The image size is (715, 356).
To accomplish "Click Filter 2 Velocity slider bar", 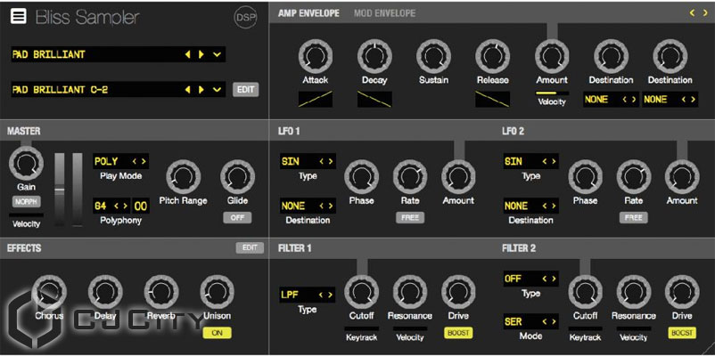I will (x=634, y=328).
